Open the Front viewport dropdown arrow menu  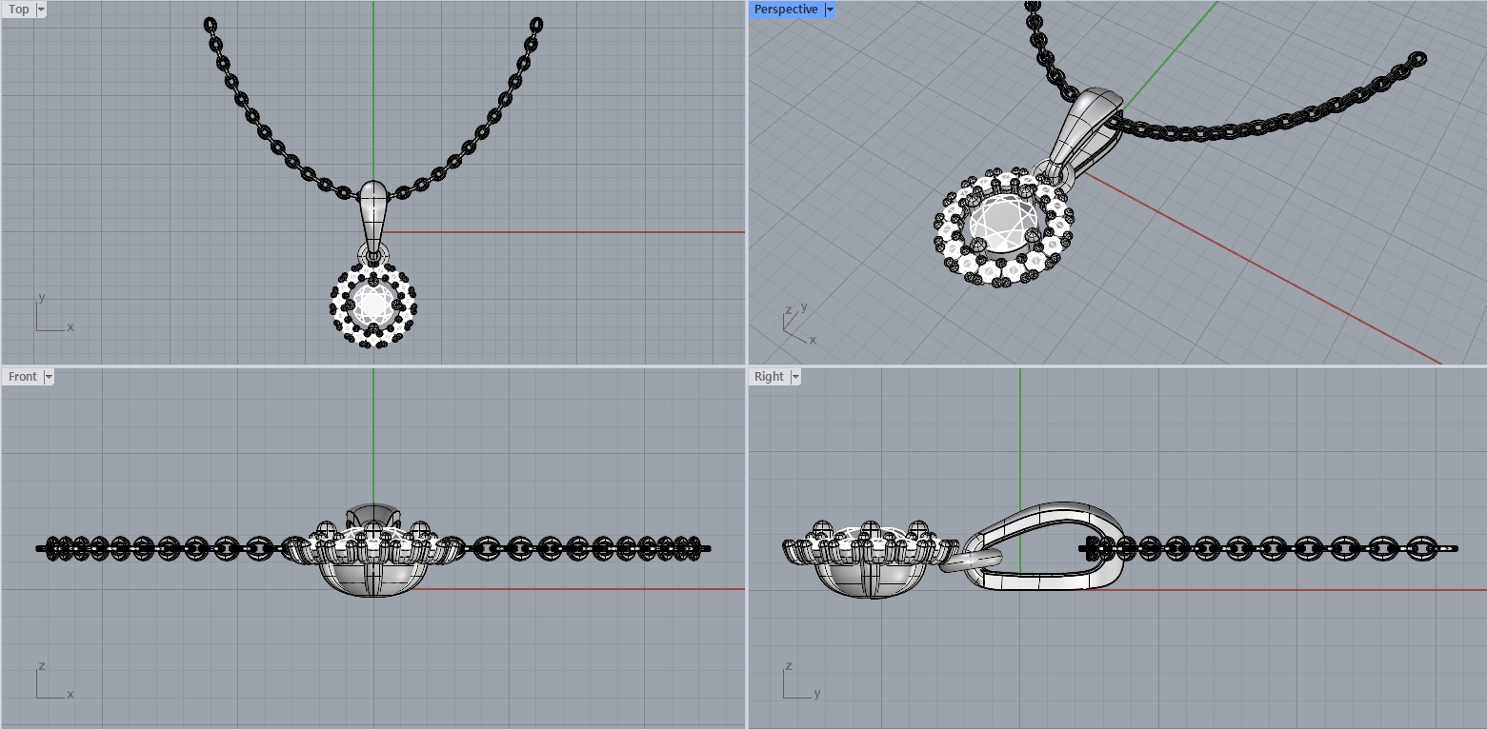49,377
